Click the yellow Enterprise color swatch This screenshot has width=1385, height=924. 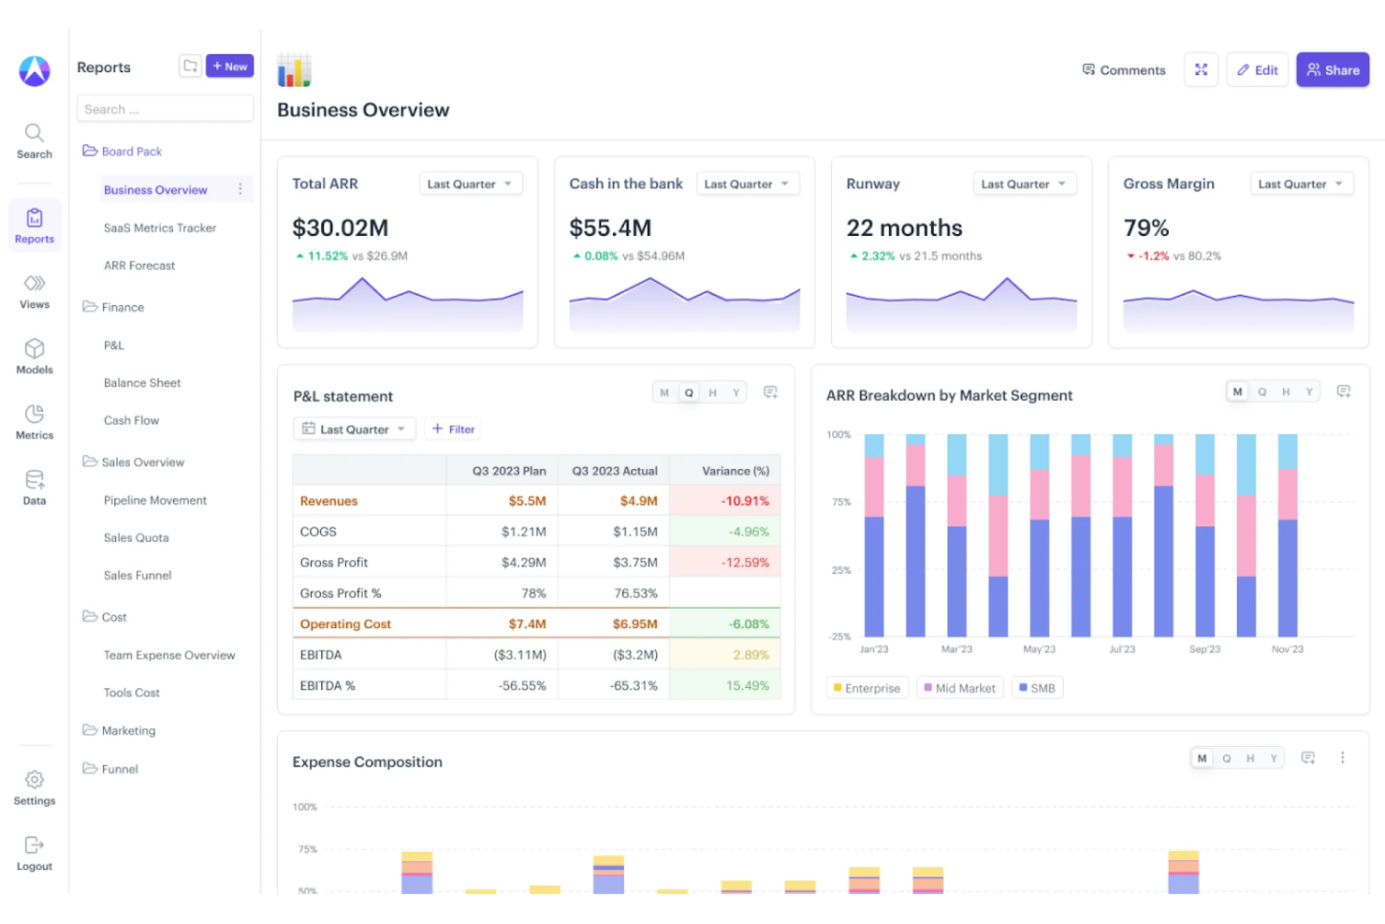click(839, 686)
